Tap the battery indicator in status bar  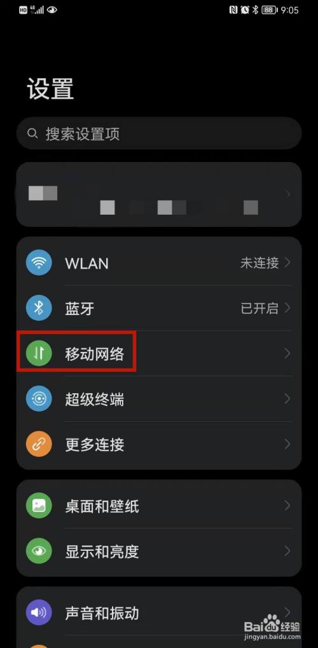pyautogui.click(x=269, y=10)
